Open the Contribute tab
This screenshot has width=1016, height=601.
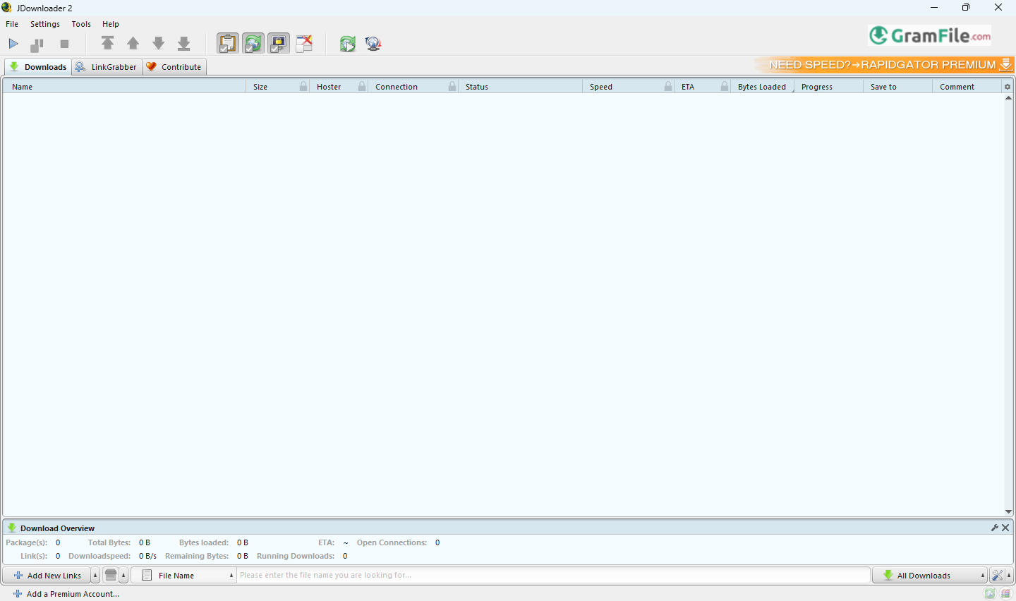click(x=174, y=67)
